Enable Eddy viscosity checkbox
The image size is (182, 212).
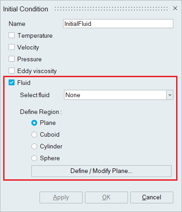click(x=11, y=71)
